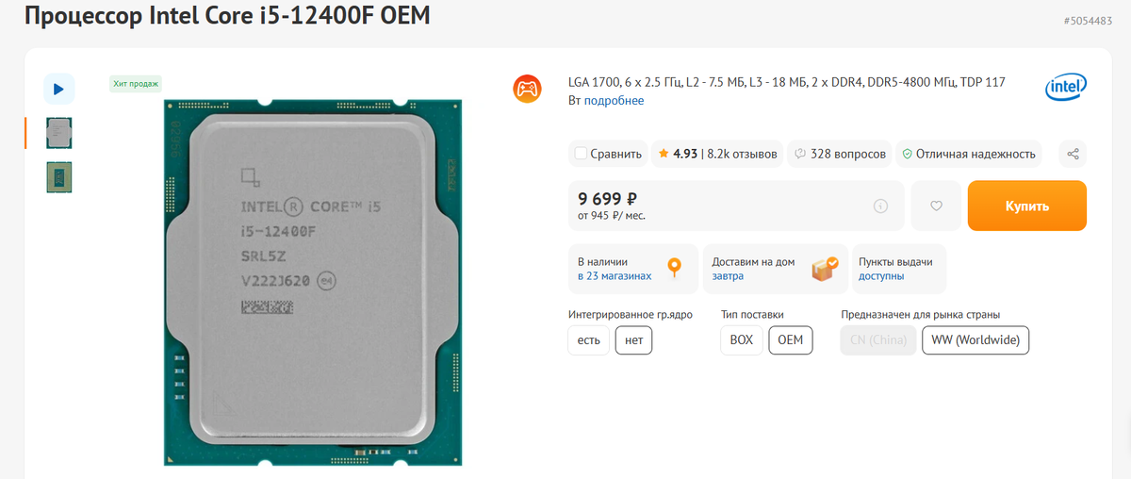Viewport: 1131px width, 479px height.
Task: Open the gaming category controller icon
Action: pyautogui.click(x=527, y=90)
